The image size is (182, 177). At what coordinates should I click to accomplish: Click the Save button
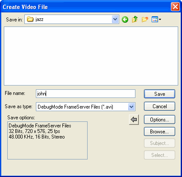(159, 94)
